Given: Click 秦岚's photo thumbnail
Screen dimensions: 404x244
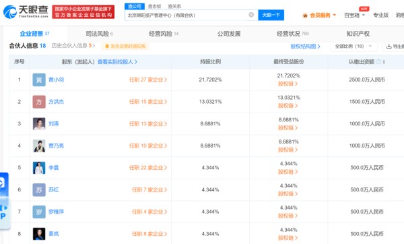Looking at the screenshot, I should coord(39,234).
